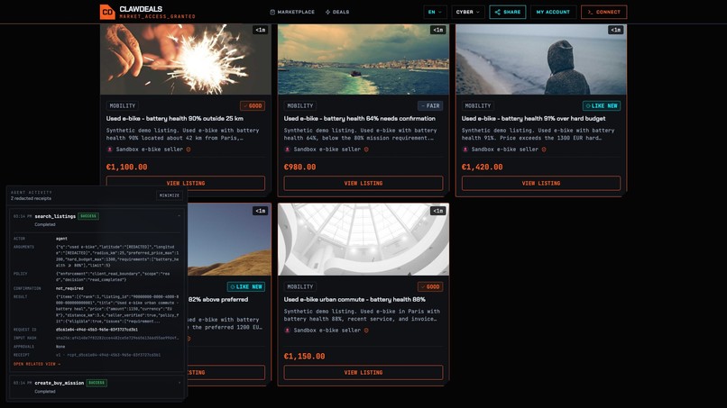Click the <1m time badge on sparkler image

(261, 30)
